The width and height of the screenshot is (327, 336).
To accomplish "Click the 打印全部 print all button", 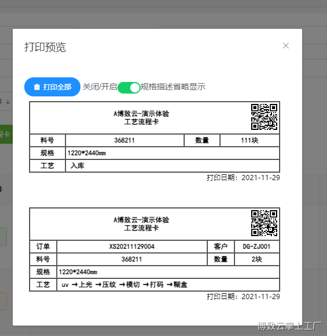I will [x=52, y=87].
